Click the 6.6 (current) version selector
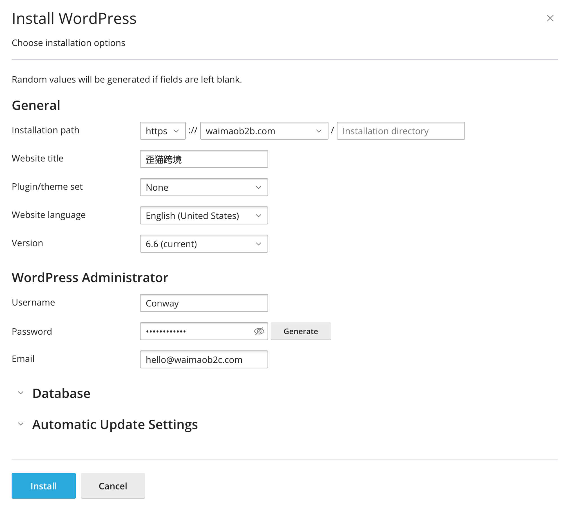563x505 pixels. [x=204, y=244]
